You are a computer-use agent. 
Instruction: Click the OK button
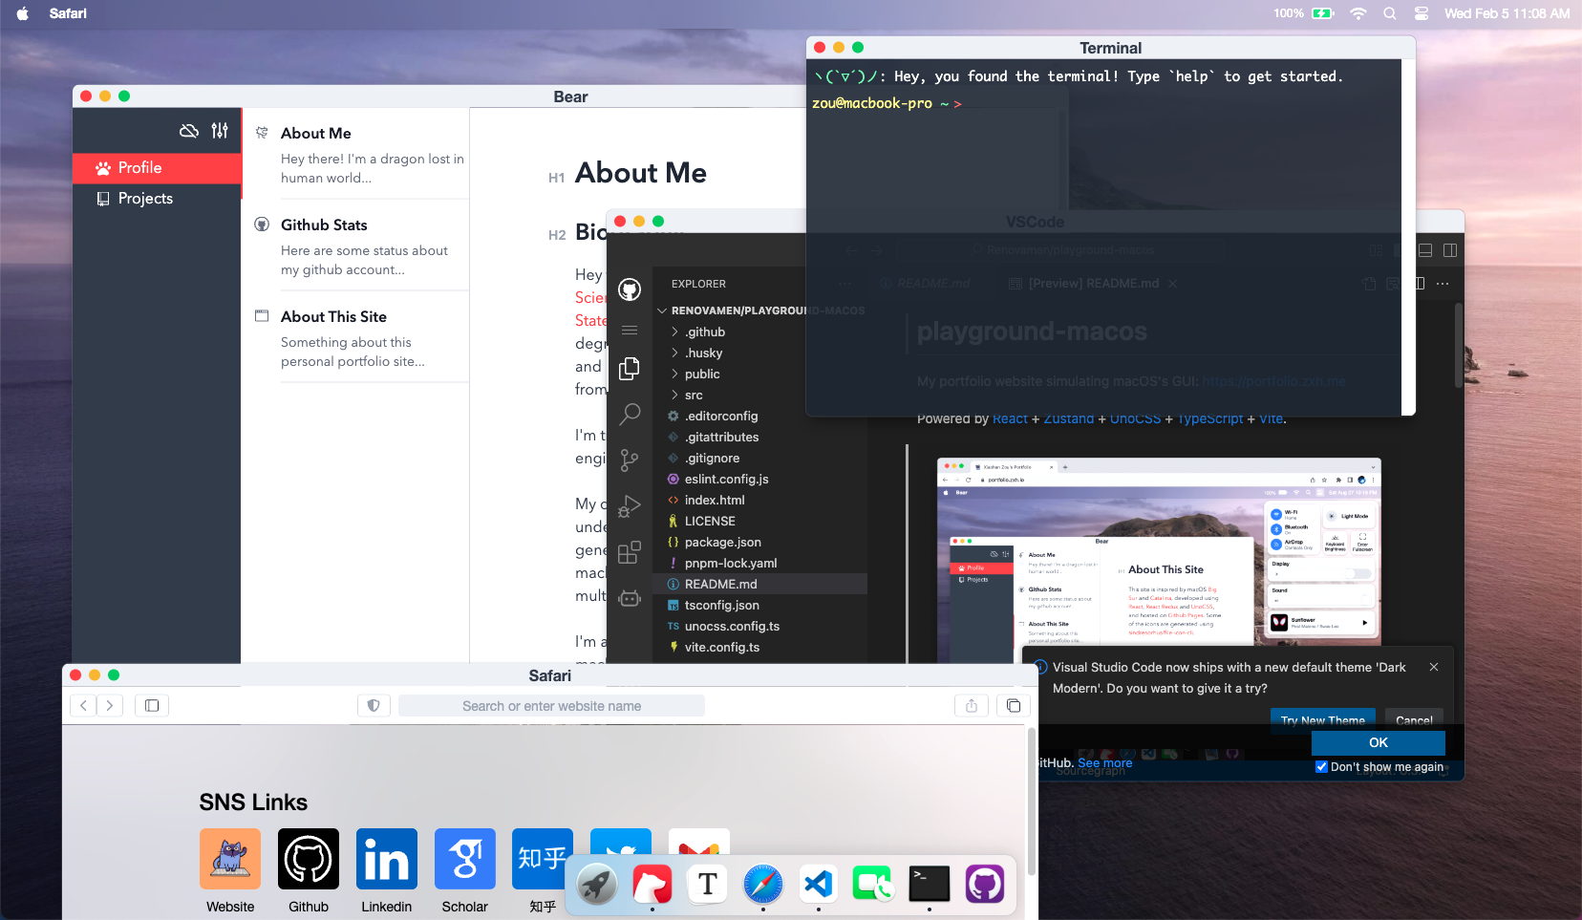1378,742
